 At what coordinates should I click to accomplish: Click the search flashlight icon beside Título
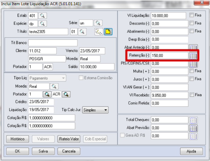click(x=99, y=32)
